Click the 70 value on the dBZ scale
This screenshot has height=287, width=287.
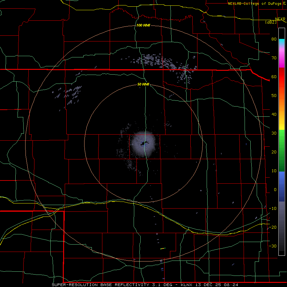(274, 58)
